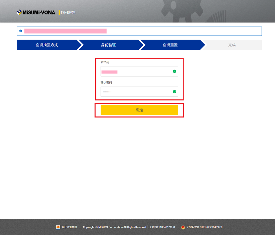Image resolution: width=275 pixels, height=235 pixels.
Task: Open the 沪公网安备 31012002004099号 link
Action: (205, 227)
